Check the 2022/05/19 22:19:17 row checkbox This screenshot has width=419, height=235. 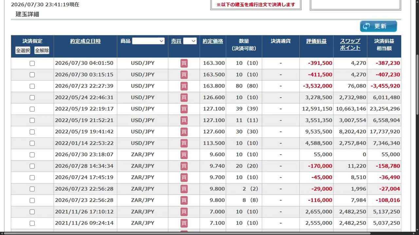coord(32,109)
